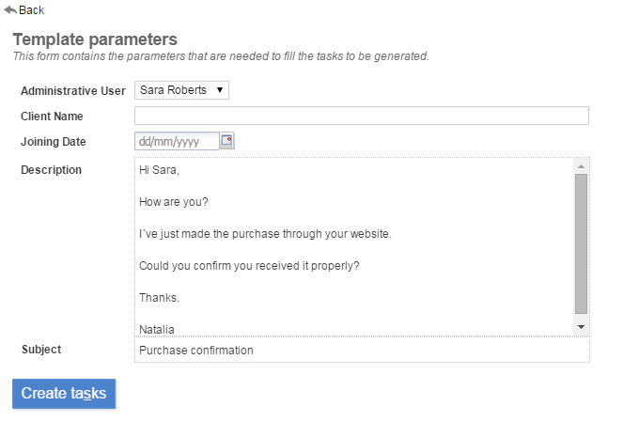The width and height of the screenshot is (639, 437).
Task: Focus the Joining Date input box
Action: click(x=177, y=142)
